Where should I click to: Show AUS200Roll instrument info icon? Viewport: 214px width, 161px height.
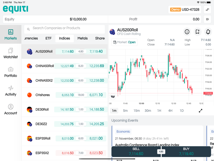point(187,32)
